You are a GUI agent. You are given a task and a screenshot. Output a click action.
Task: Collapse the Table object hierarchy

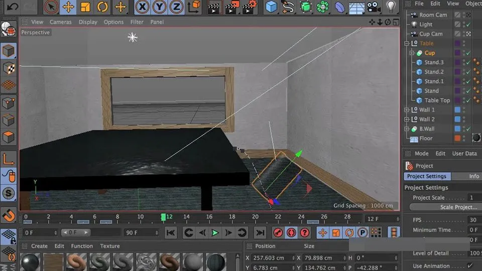(407, 44)
